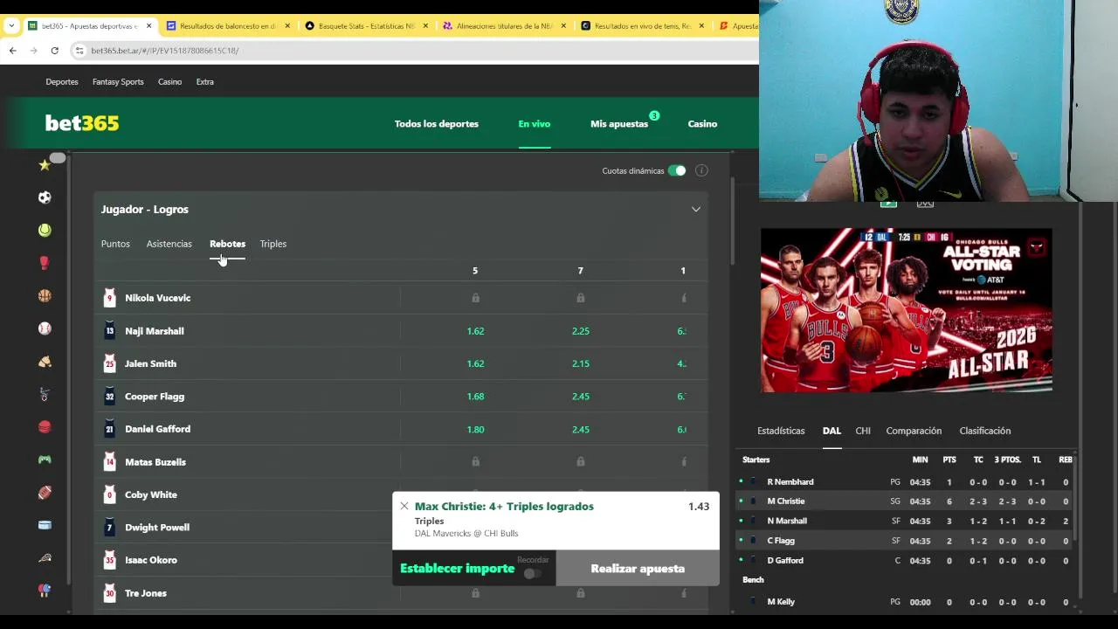Click the browser back arrow
The height and width of the screenshot is (629, 1118).
12,51
